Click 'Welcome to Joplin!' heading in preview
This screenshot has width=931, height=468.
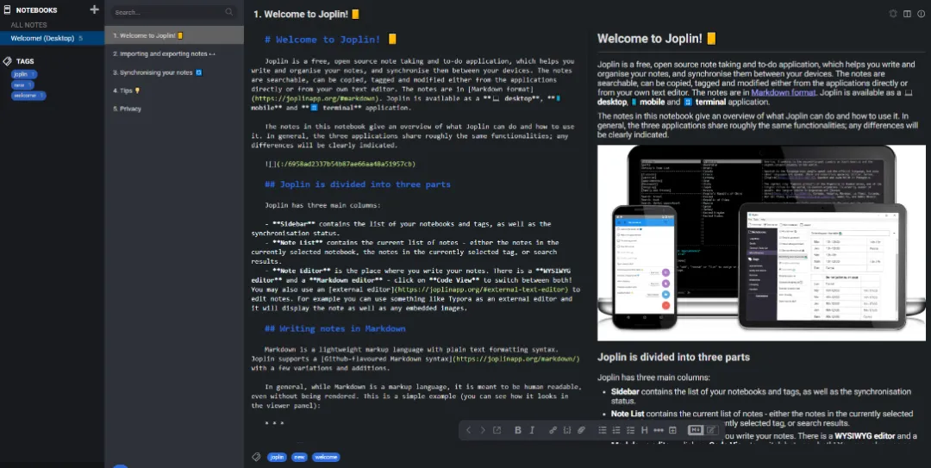pyautogui.click(x=657, y=39)
